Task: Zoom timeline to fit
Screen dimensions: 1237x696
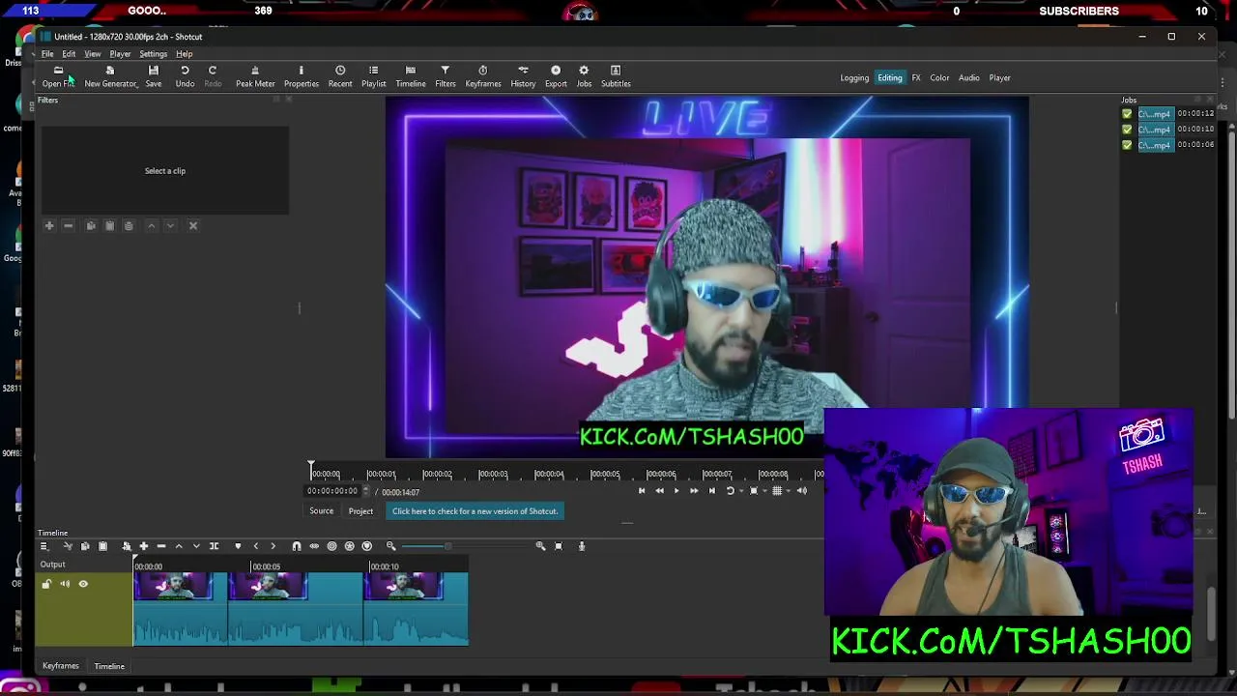Action: point(559,546)
